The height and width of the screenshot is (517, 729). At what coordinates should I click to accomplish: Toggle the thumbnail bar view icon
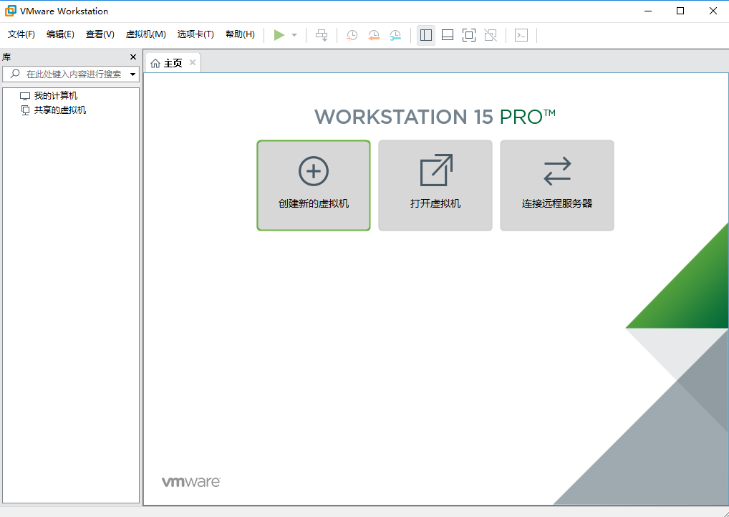[448, 35]
